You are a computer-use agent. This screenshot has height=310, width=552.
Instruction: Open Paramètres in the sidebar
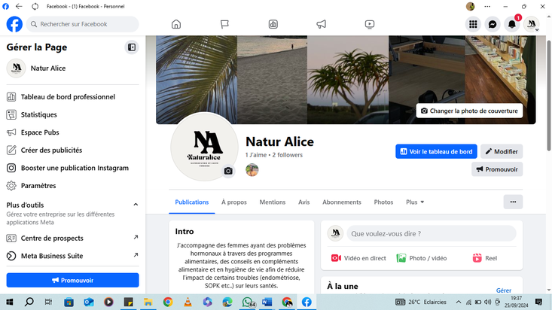[72, 185]
